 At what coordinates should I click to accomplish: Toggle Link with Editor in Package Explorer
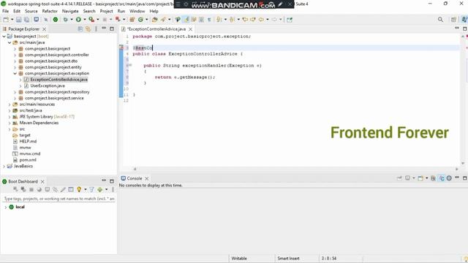pyautogui.click(x=88, y=29)
